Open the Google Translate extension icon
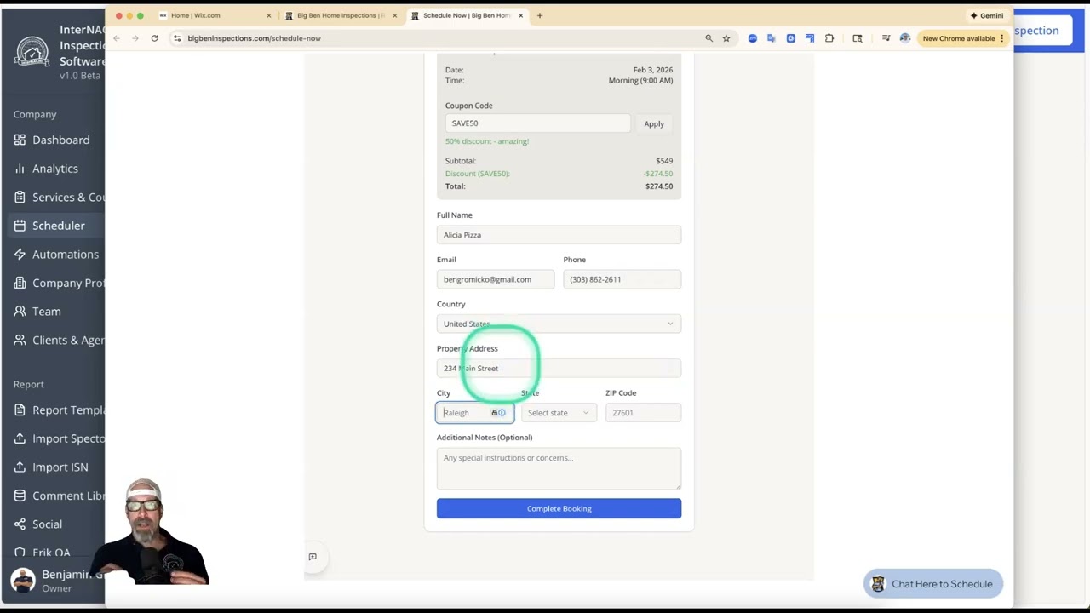Screen dimensions: 1090x613 click(x=772, y=38)
